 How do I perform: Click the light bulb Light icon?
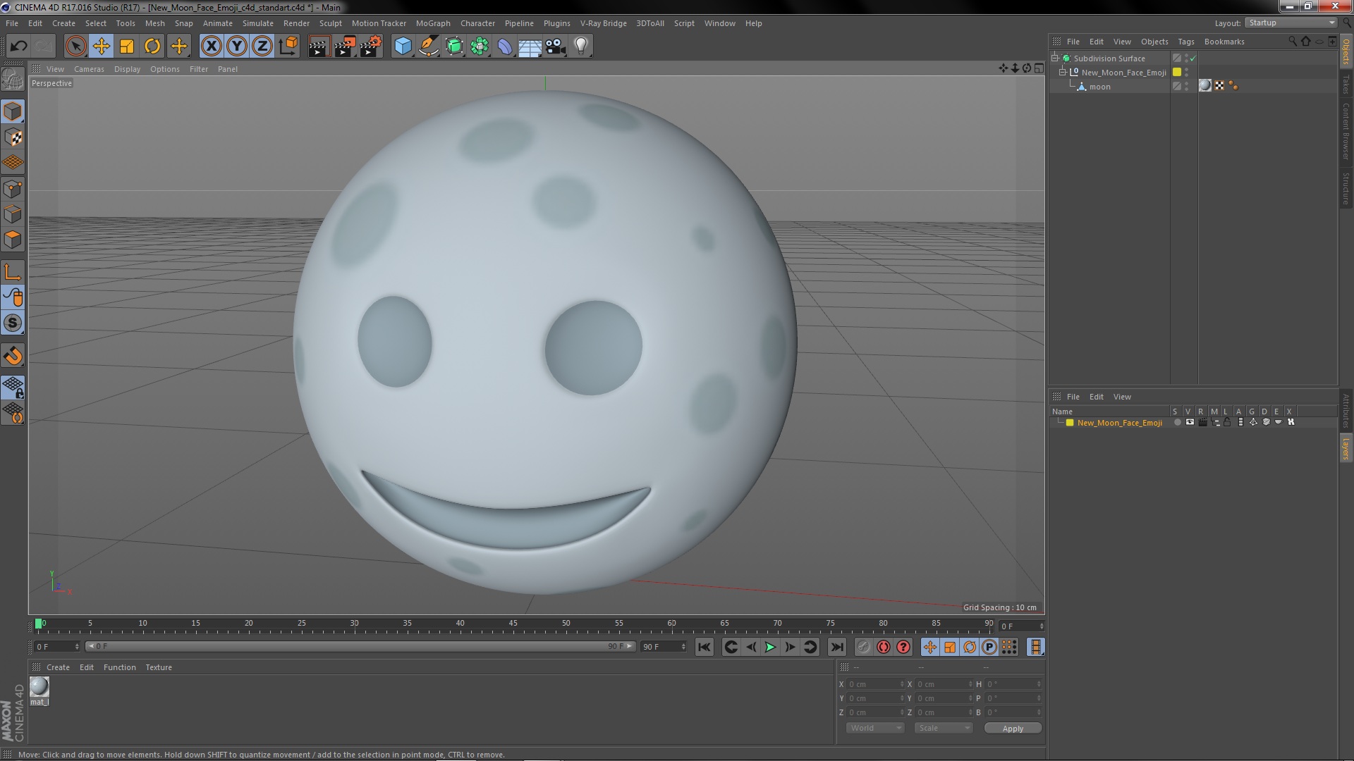(580, 47)
